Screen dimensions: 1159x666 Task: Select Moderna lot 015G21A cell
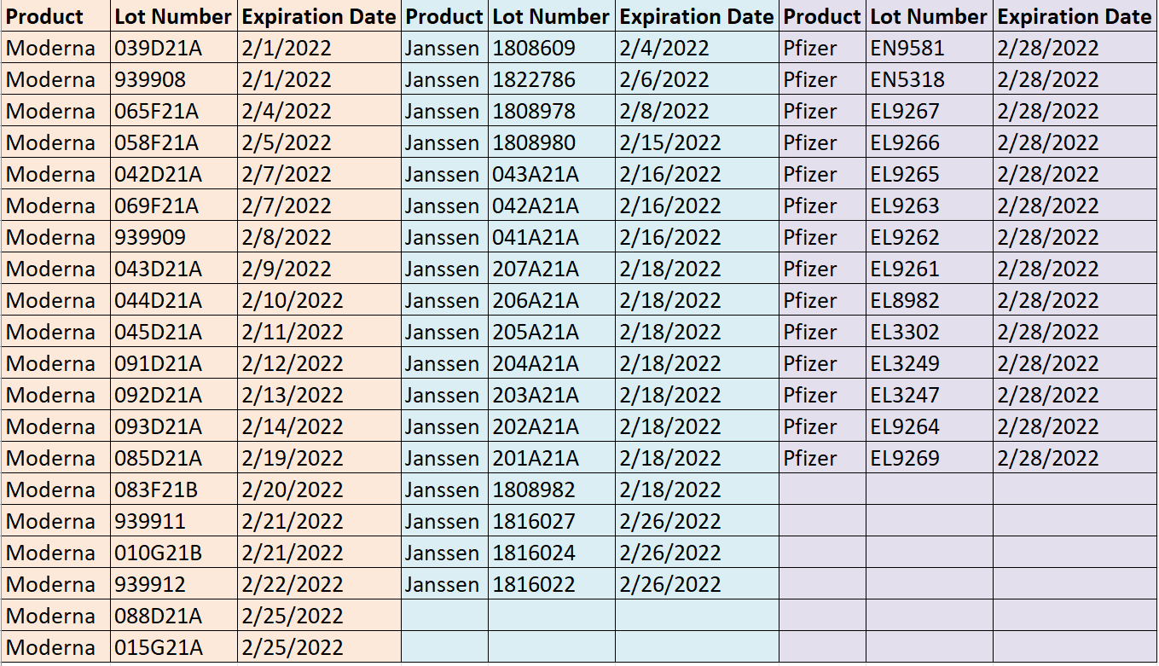click(175, 648)
